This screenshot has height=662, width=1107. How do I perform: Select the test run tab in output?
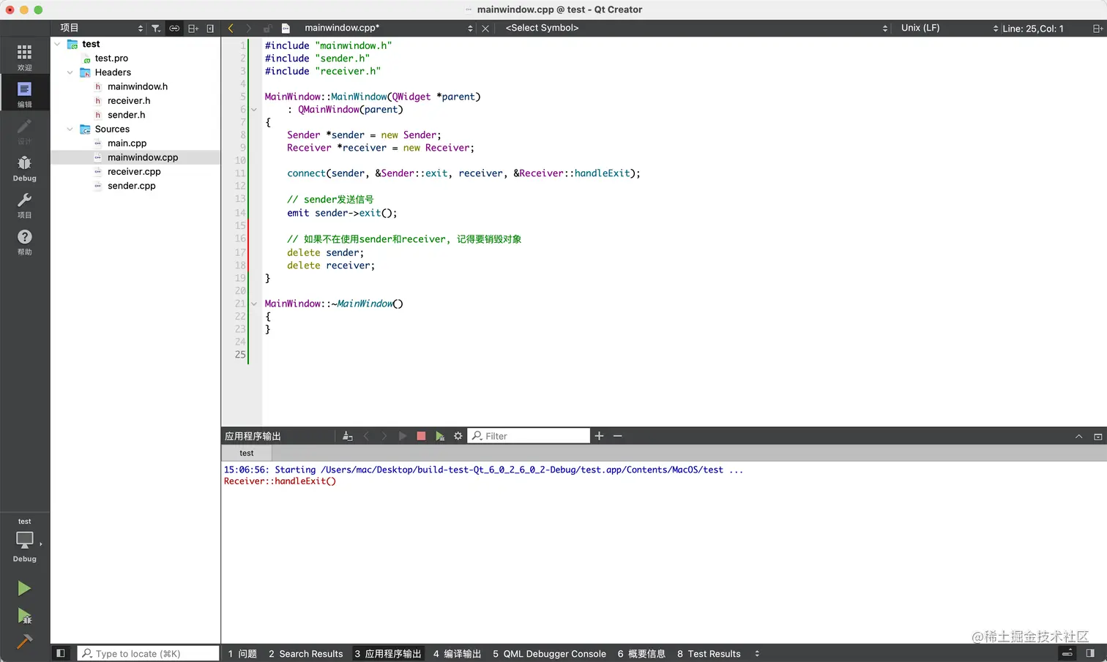pos(247,454)
